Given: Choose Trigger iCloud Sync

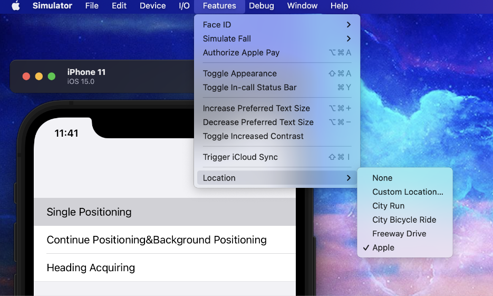Looking at the screenshot, I should point(277,157).
